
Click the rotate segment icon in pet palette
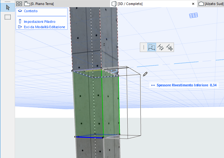[x=160, y=47]
